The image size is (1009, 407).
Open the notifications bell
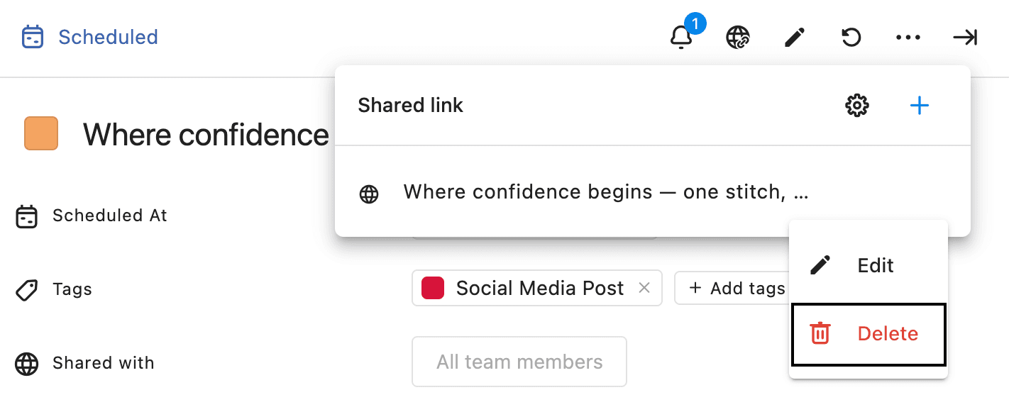point(681,37)
